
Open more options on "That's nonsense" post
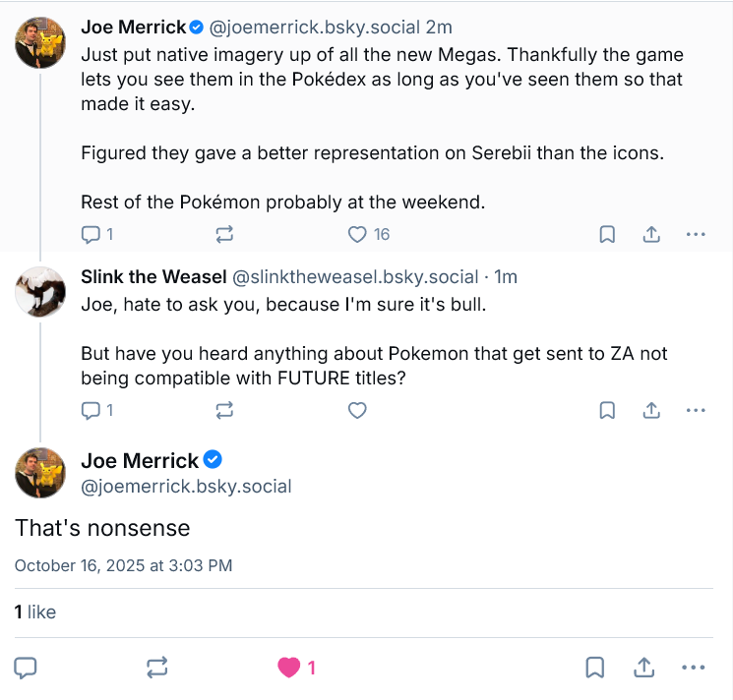(x=694, y=668)
